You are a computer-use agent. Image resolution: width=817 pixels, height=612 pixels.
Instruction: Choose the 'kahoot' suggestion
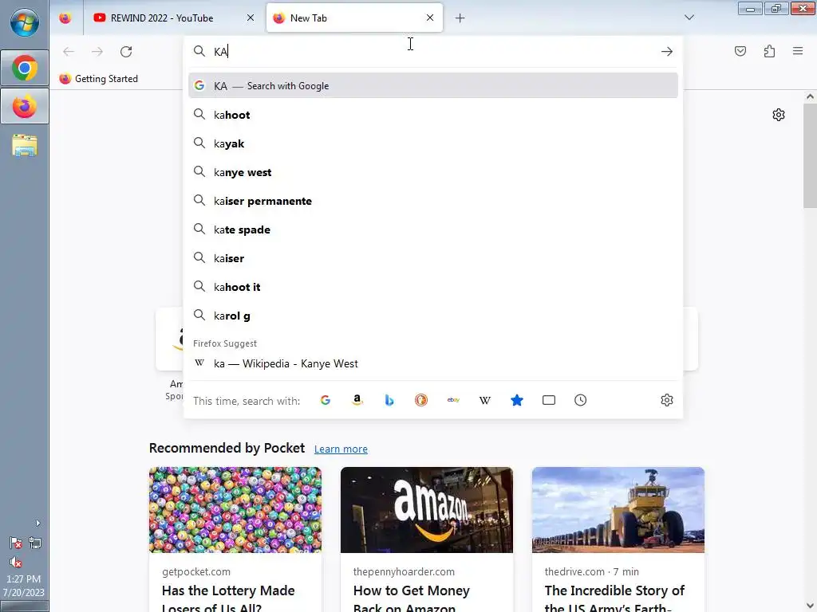click(x=433, y=115)
